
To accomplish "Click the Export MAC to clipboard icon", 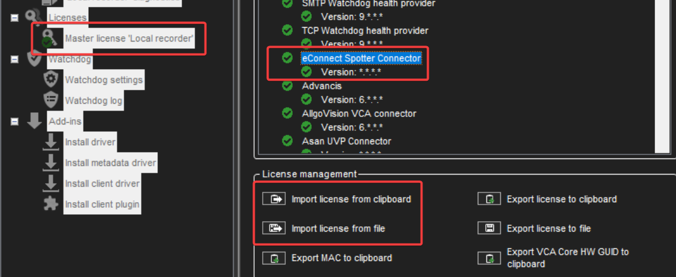I will tap(274, 258).
